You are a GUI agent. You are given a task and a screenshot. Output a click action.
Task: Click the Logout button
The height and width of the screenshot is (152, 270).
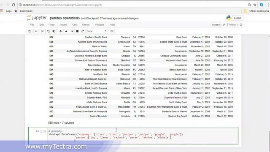[238, 18]
